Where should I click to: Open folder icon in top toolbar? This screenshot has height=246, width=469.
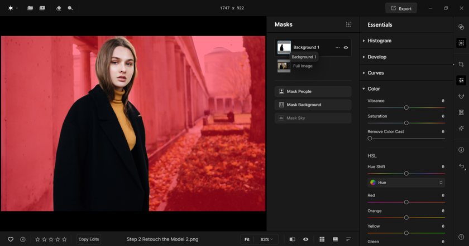pyautogui.click(x=30, y=8)
